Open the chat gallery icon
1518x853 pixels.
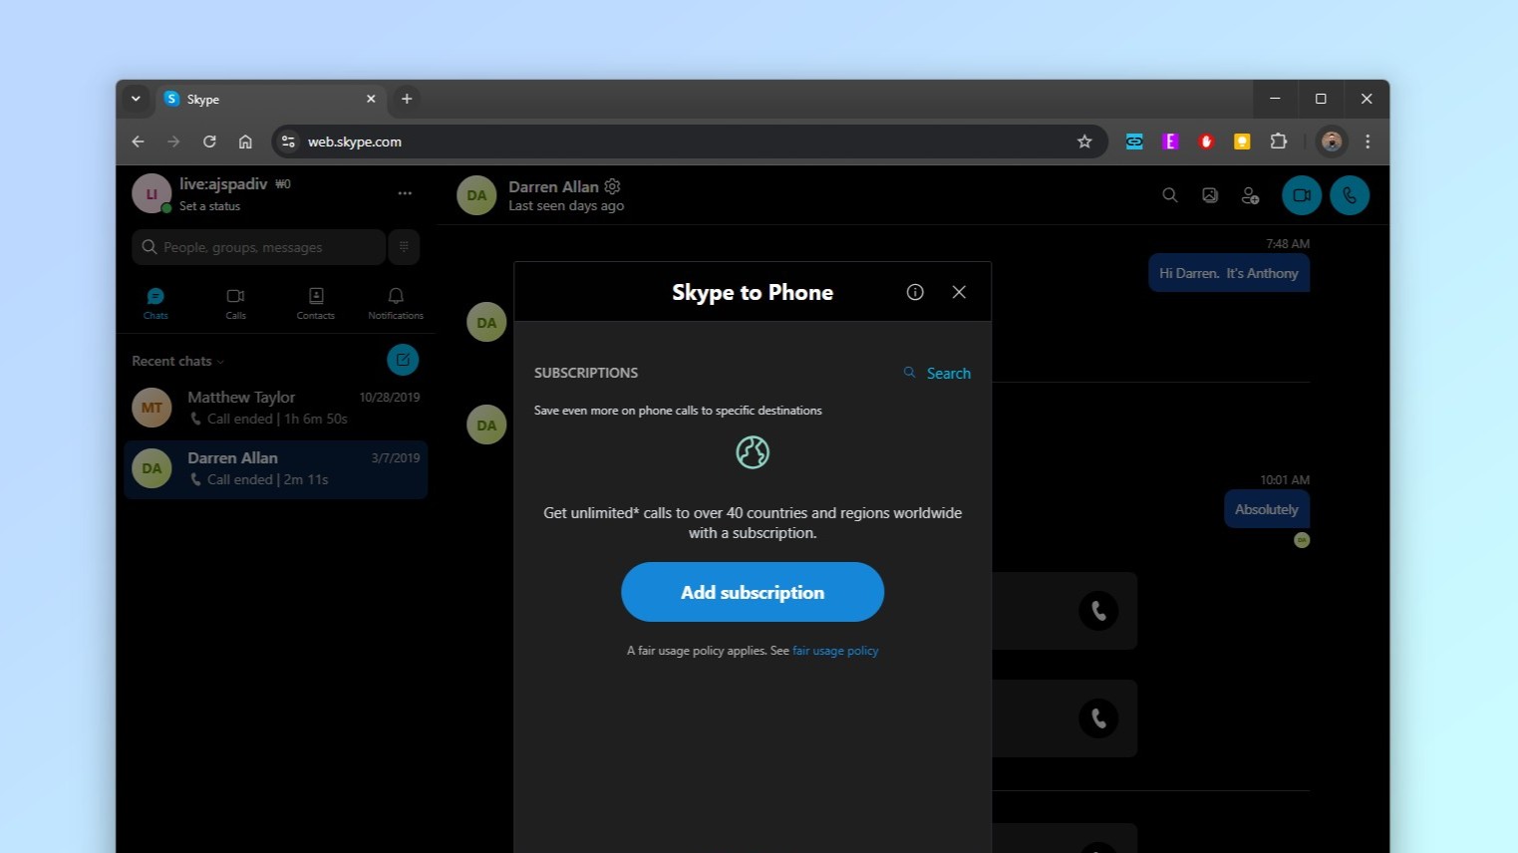[1209, 195]
